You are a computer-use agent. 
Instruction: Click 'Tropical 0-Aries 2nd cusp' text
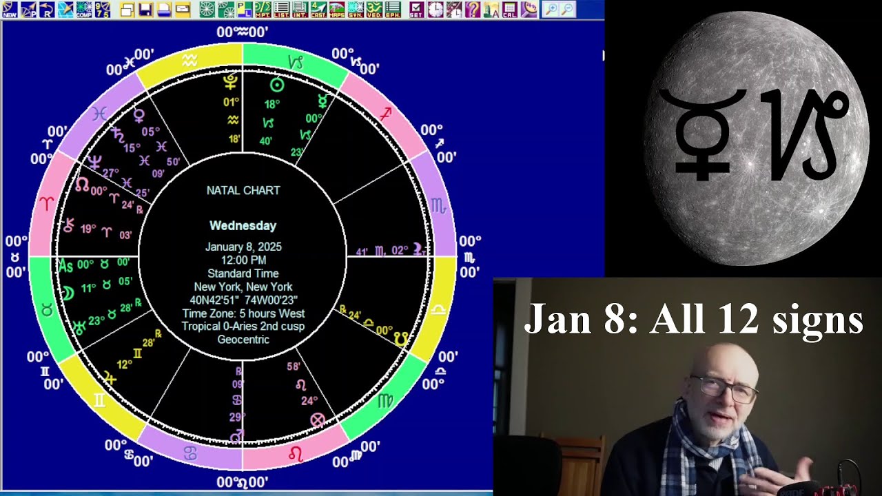point(243,326)
